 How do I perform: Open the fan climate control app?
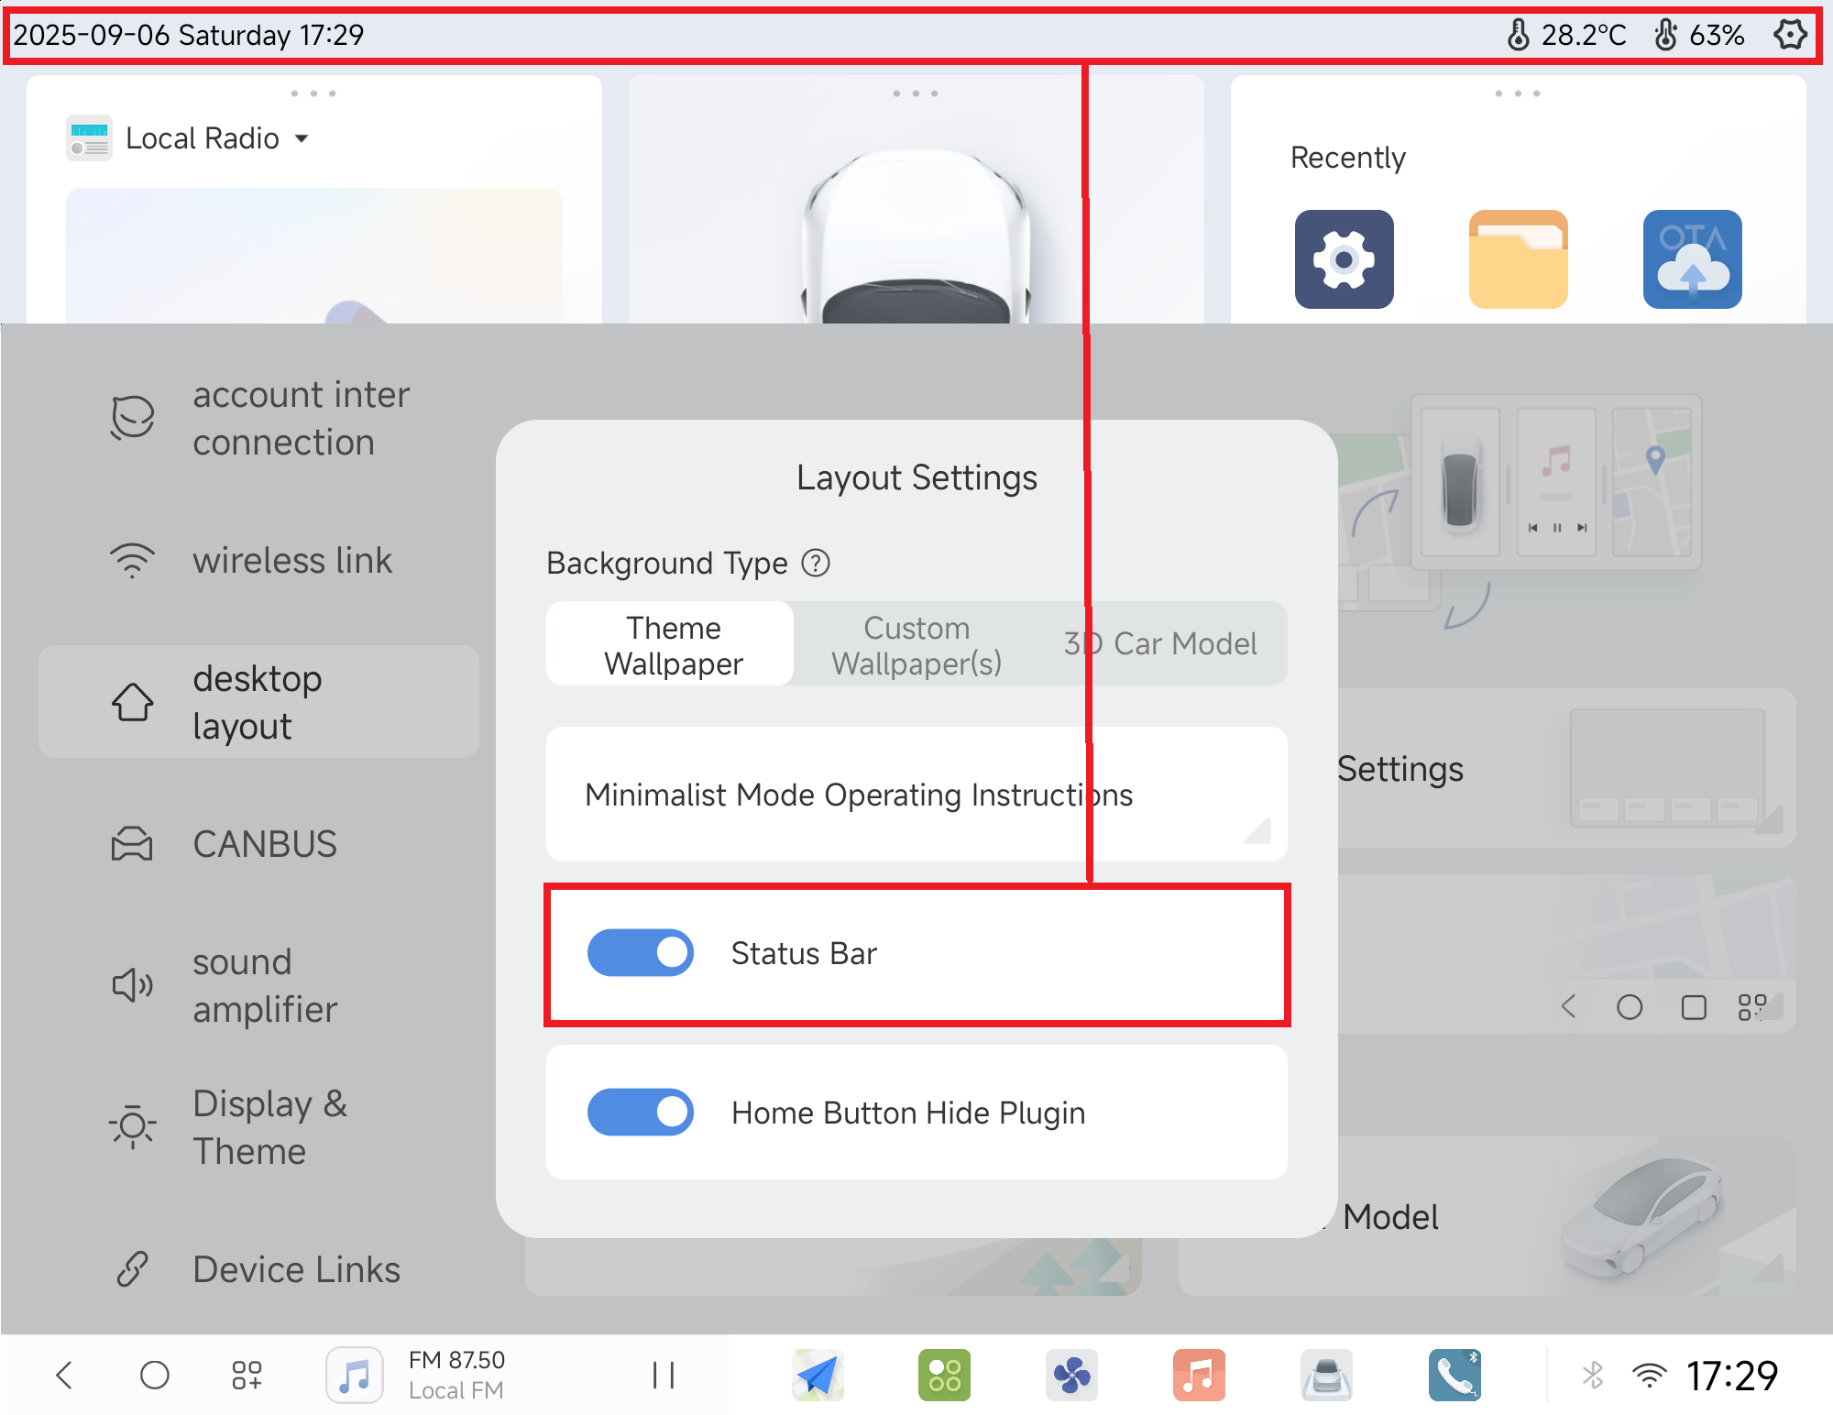click(1071, 1375)
